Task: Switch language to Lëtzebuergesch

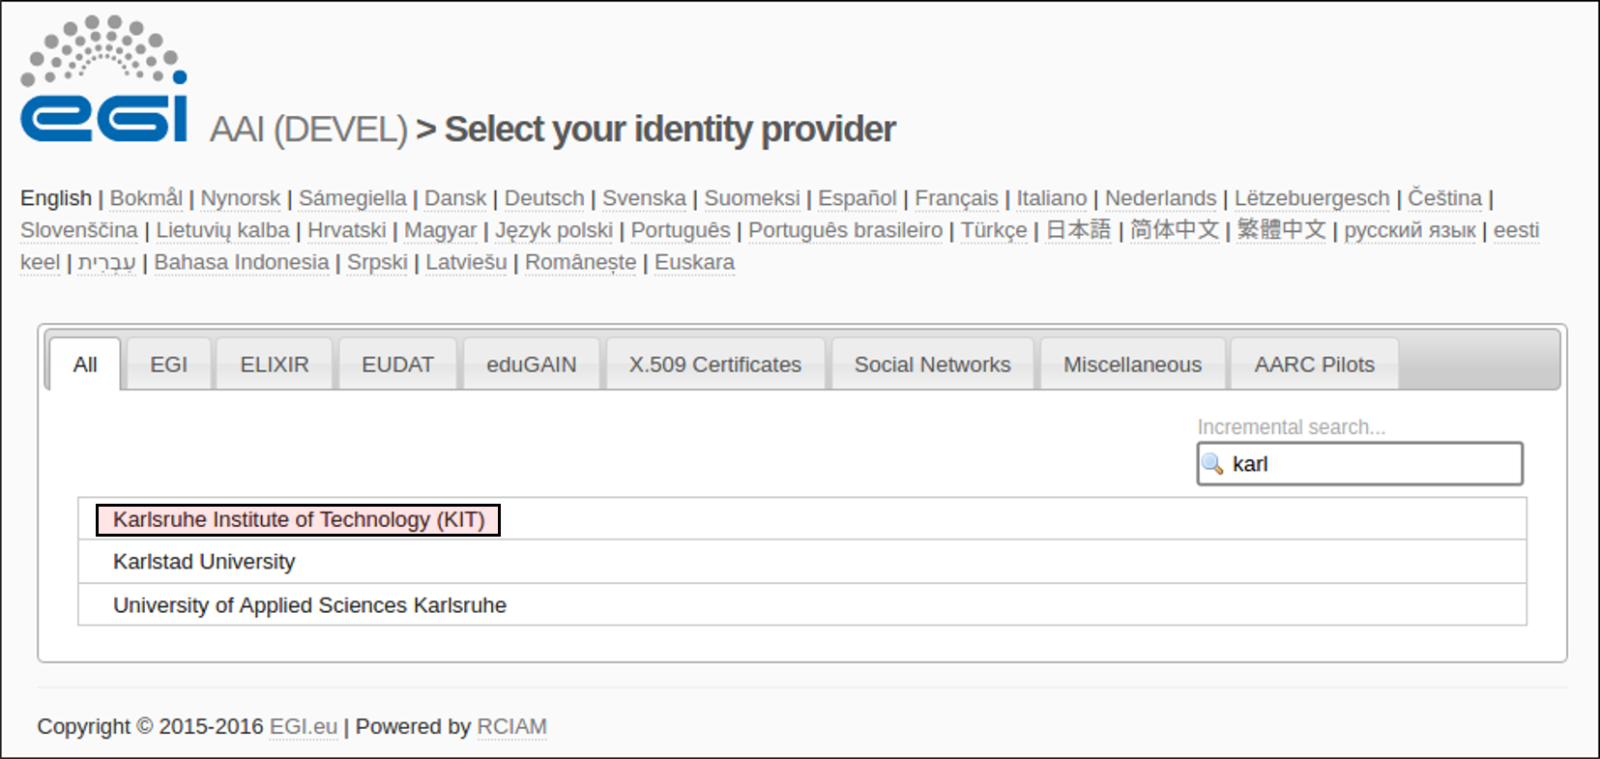Action: [1312, 198]
